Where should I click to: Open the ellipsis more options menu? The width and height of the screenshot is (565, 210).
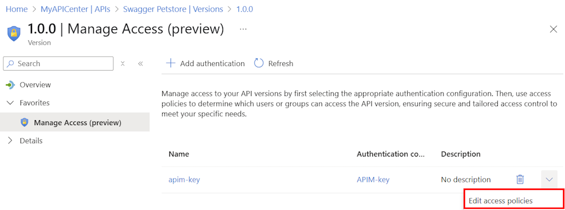point(243,29)
